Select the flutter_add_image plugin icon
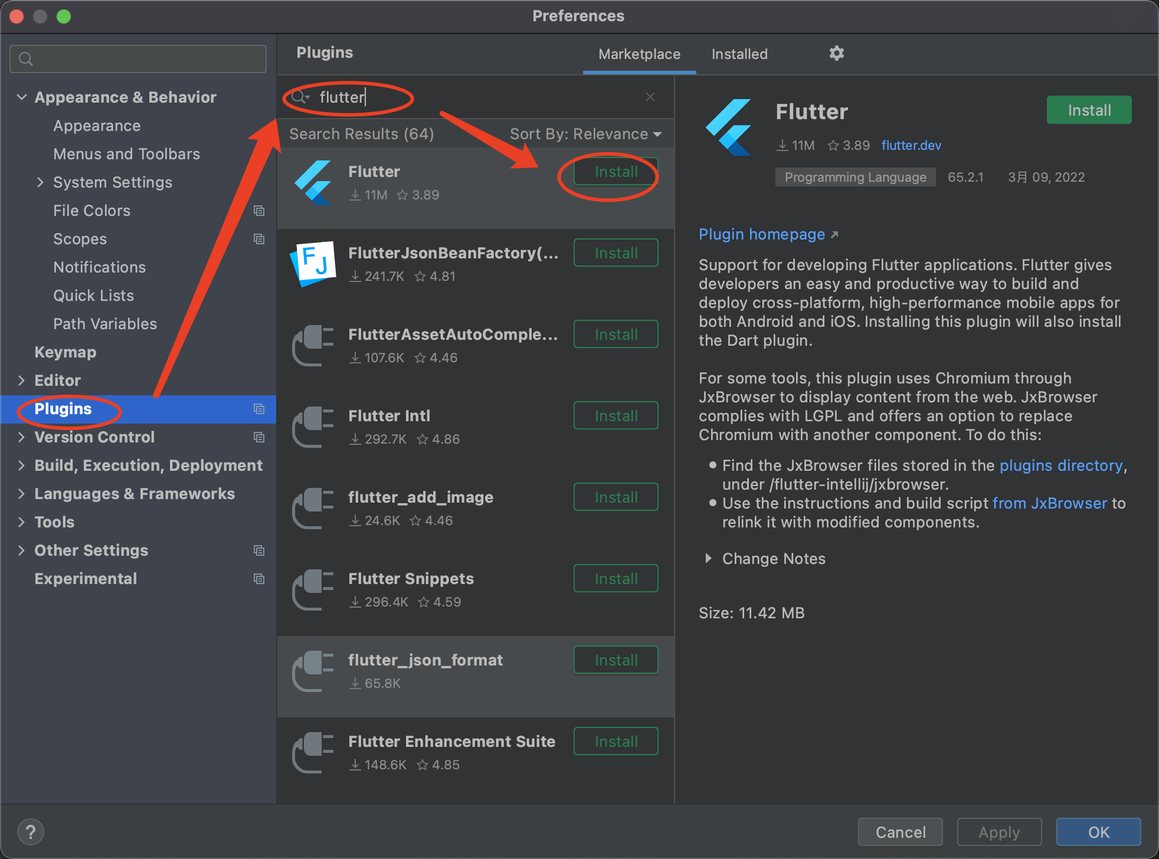Image resolution: width=1159 pixels, height=859 pixels. pos(313,508)
